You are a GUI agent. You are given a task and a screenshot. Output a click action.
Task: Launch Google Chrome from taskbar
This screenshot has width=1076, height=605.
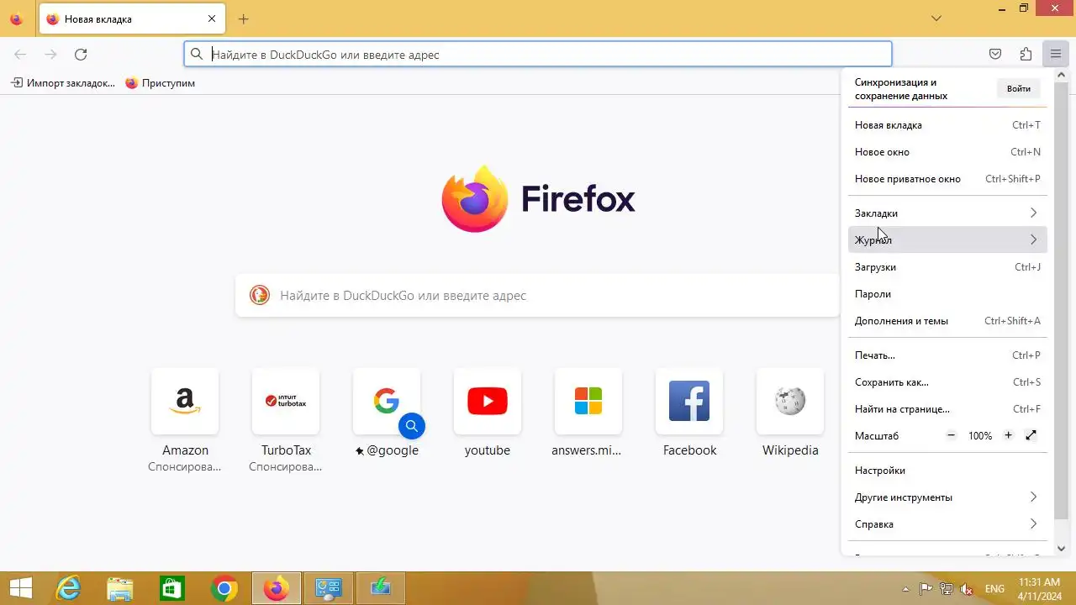click(x=224, y=588)
